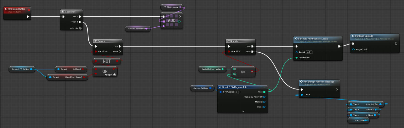Select the NOT boolean node
The image size is (404, 128).
(x=107, y=61)
